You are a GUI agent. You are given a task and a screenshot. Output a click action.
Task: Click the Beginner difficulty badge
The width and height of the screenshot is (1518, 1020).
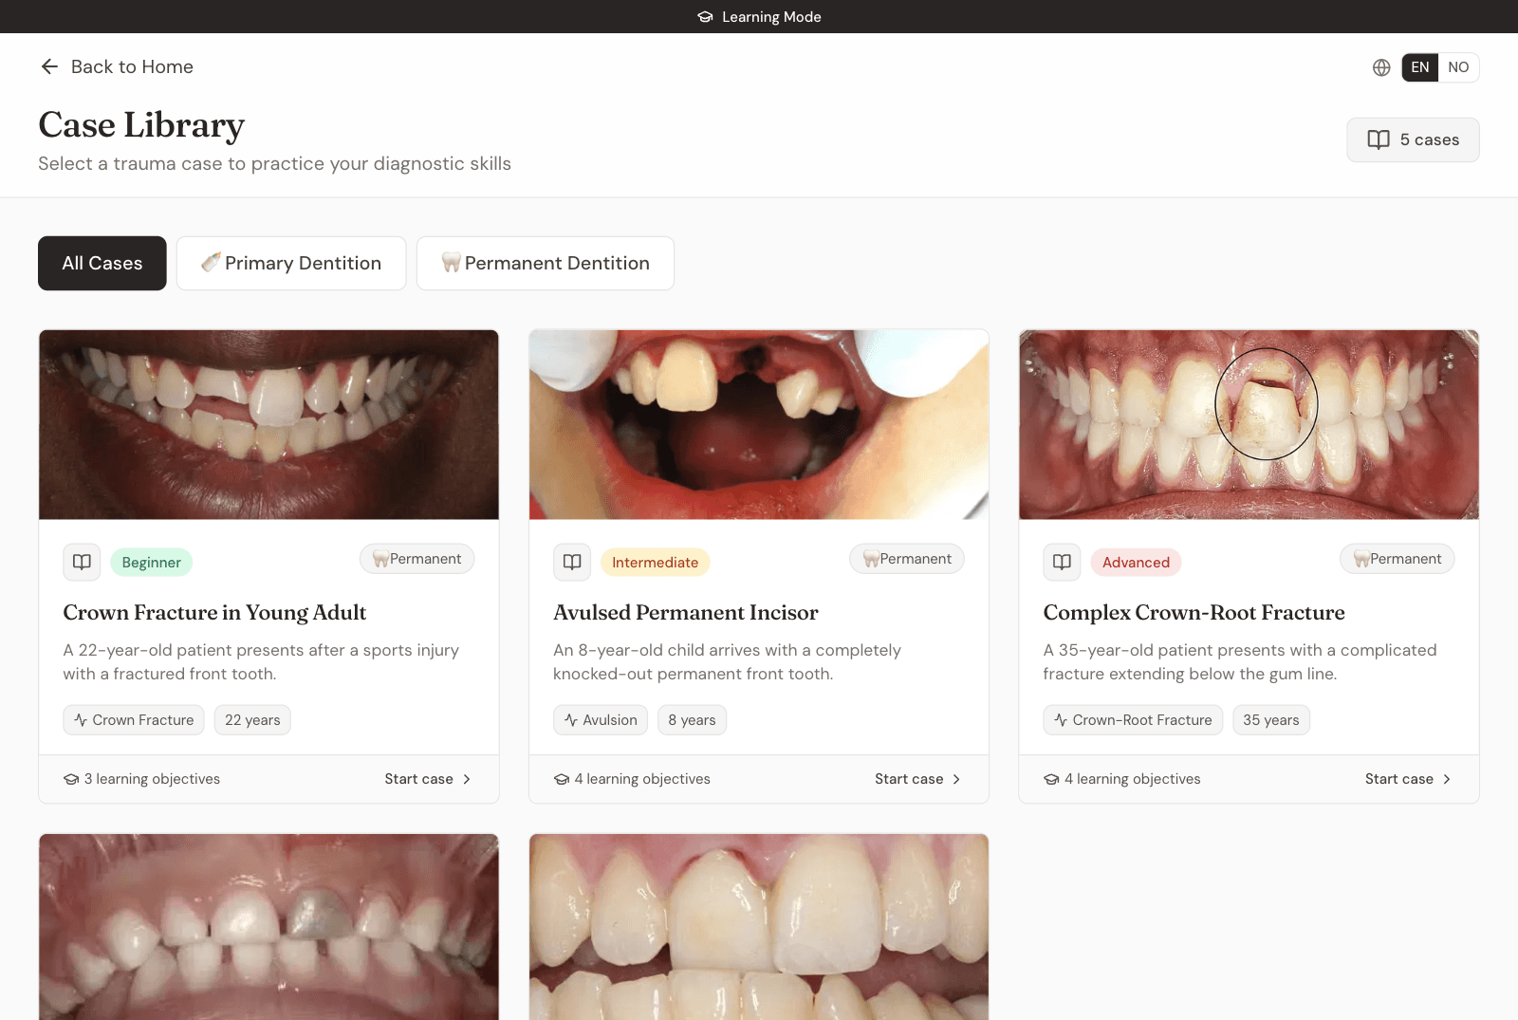click(x=152, y=562)
